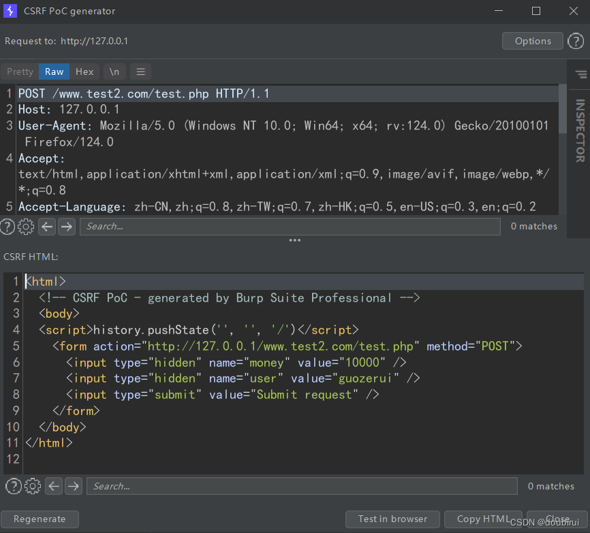590x533 pixels.
Task: Click the 'Submit request' input line
Action: [x=223, y=395]
